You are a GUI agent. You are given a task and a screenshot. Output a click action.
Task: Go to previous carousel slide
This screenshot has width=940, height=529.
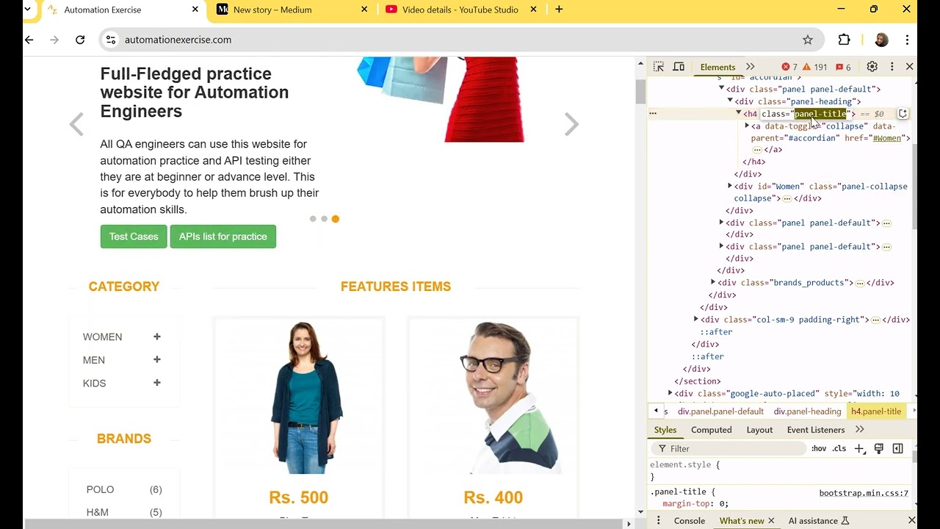coord(76,124)
